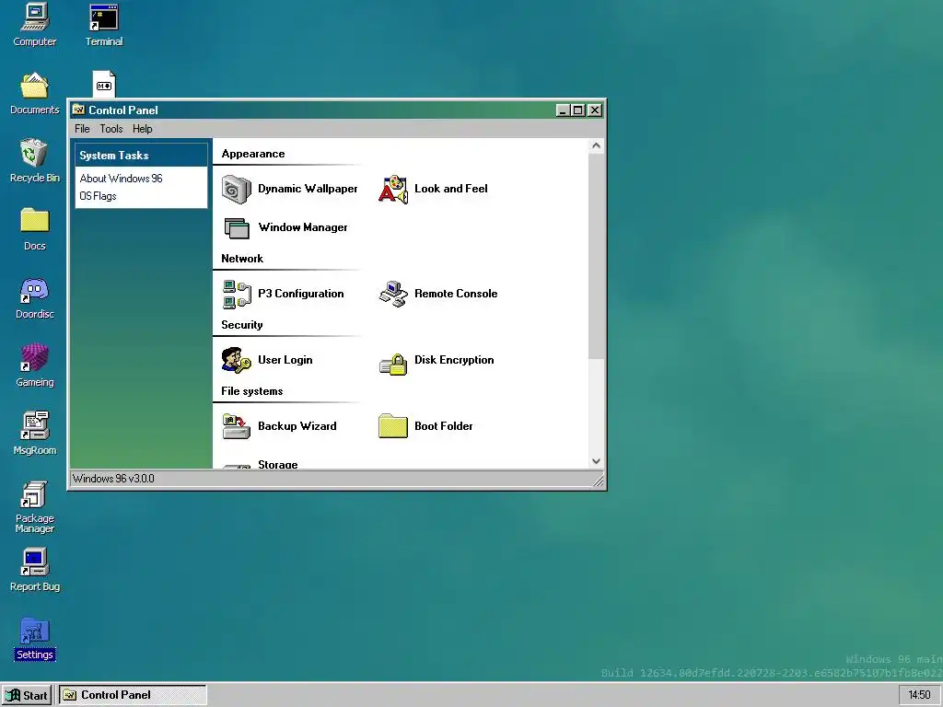
Task: Click the System Tasks header
Action: click(x=141, y=155)
